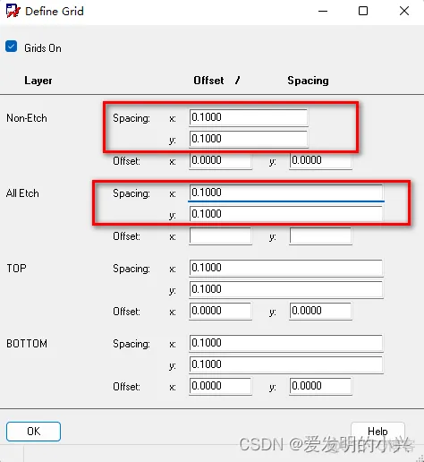Open Help for Define Grid

click(x=377, y=432)
